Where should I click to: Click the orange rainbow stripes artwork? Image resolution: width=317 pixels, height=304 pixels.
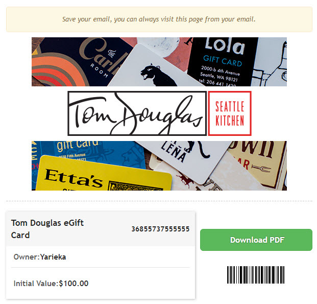[x=59, y=70]
